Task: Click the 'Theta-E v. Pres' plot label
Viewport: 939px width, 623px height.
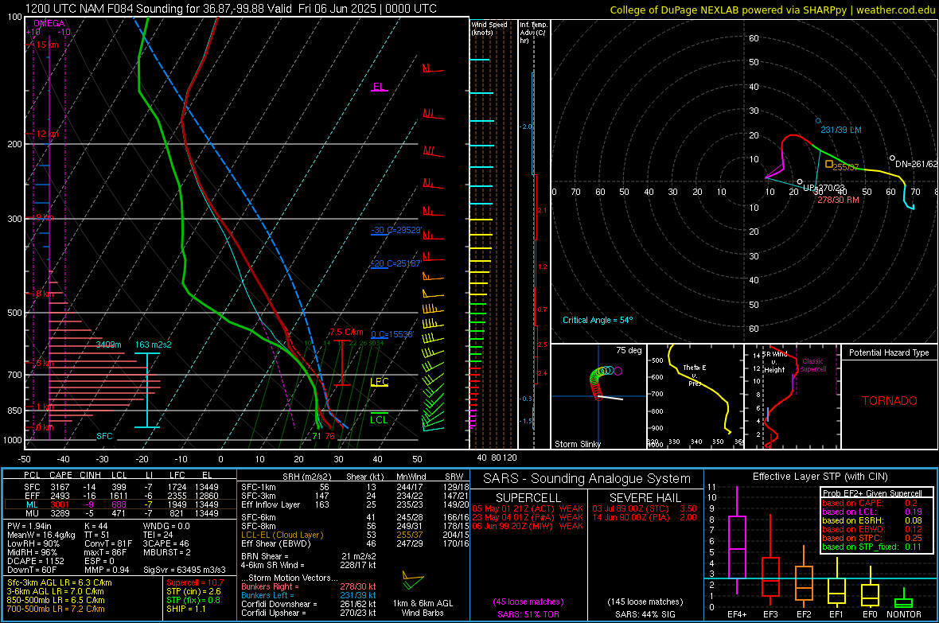Action: (x=695, y=375)
